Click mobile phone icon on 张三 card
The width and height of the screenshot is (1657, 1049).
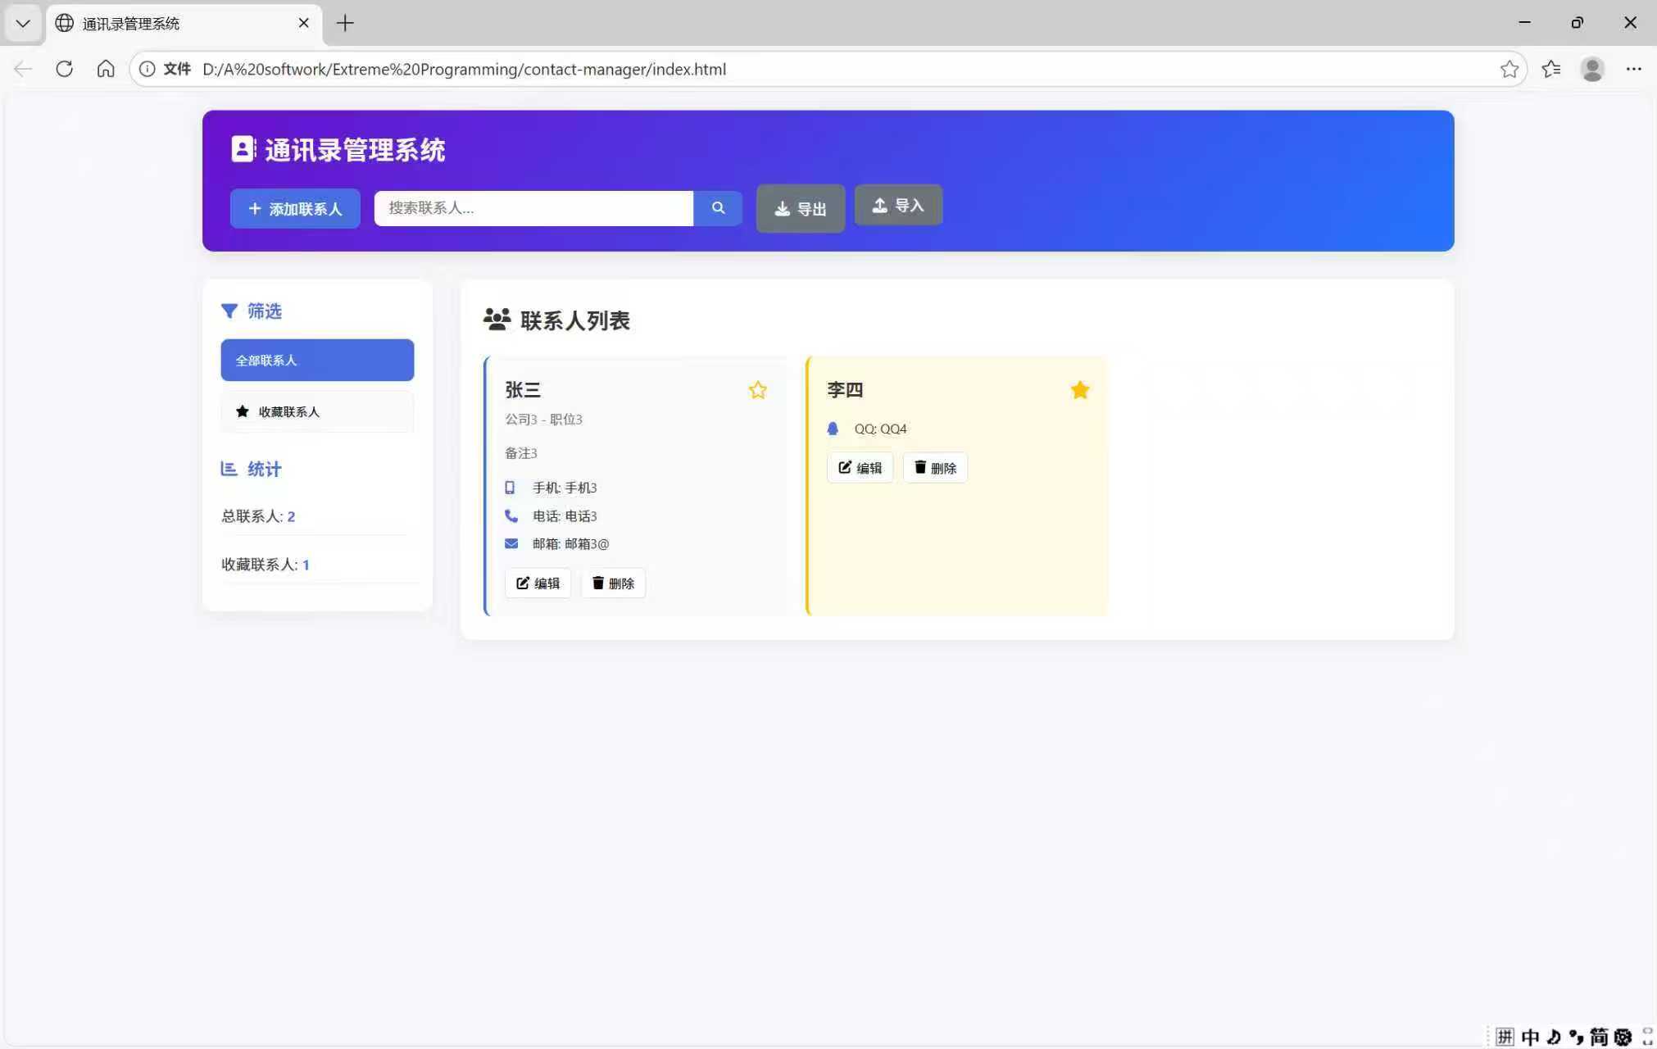(x=510, y=488)
